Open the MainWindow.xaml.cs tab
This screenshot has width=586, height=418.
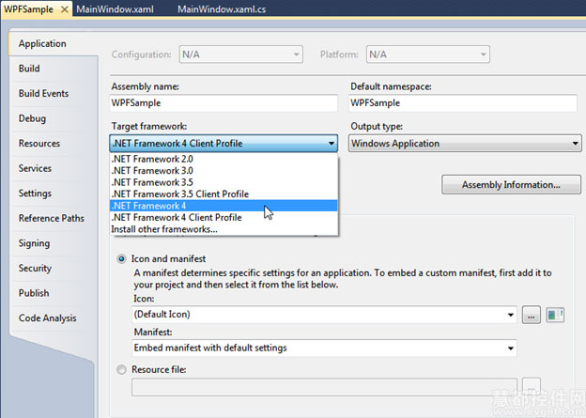pos(222,9)
